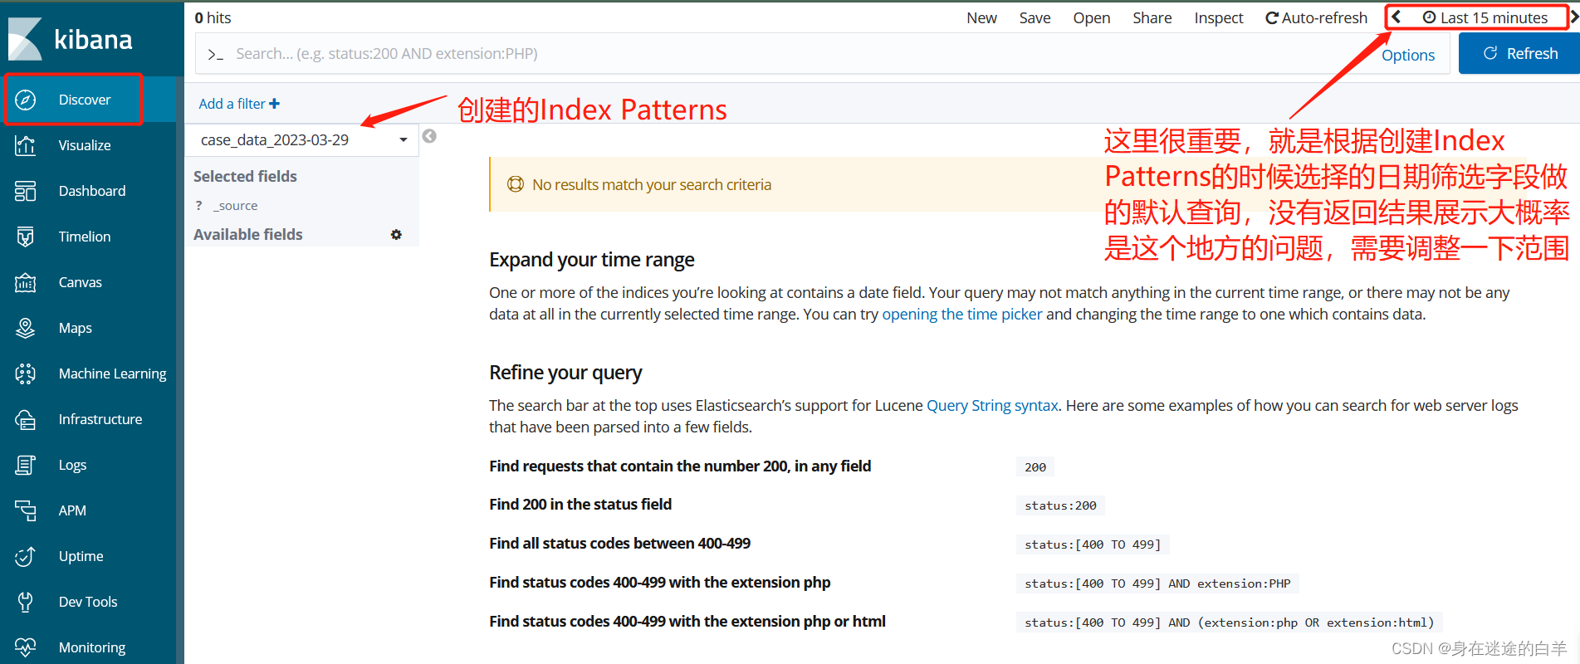Screen dimensions: 1580x664
Task: Click Inspect in the top menu
Action: [x=1218, y=17]
